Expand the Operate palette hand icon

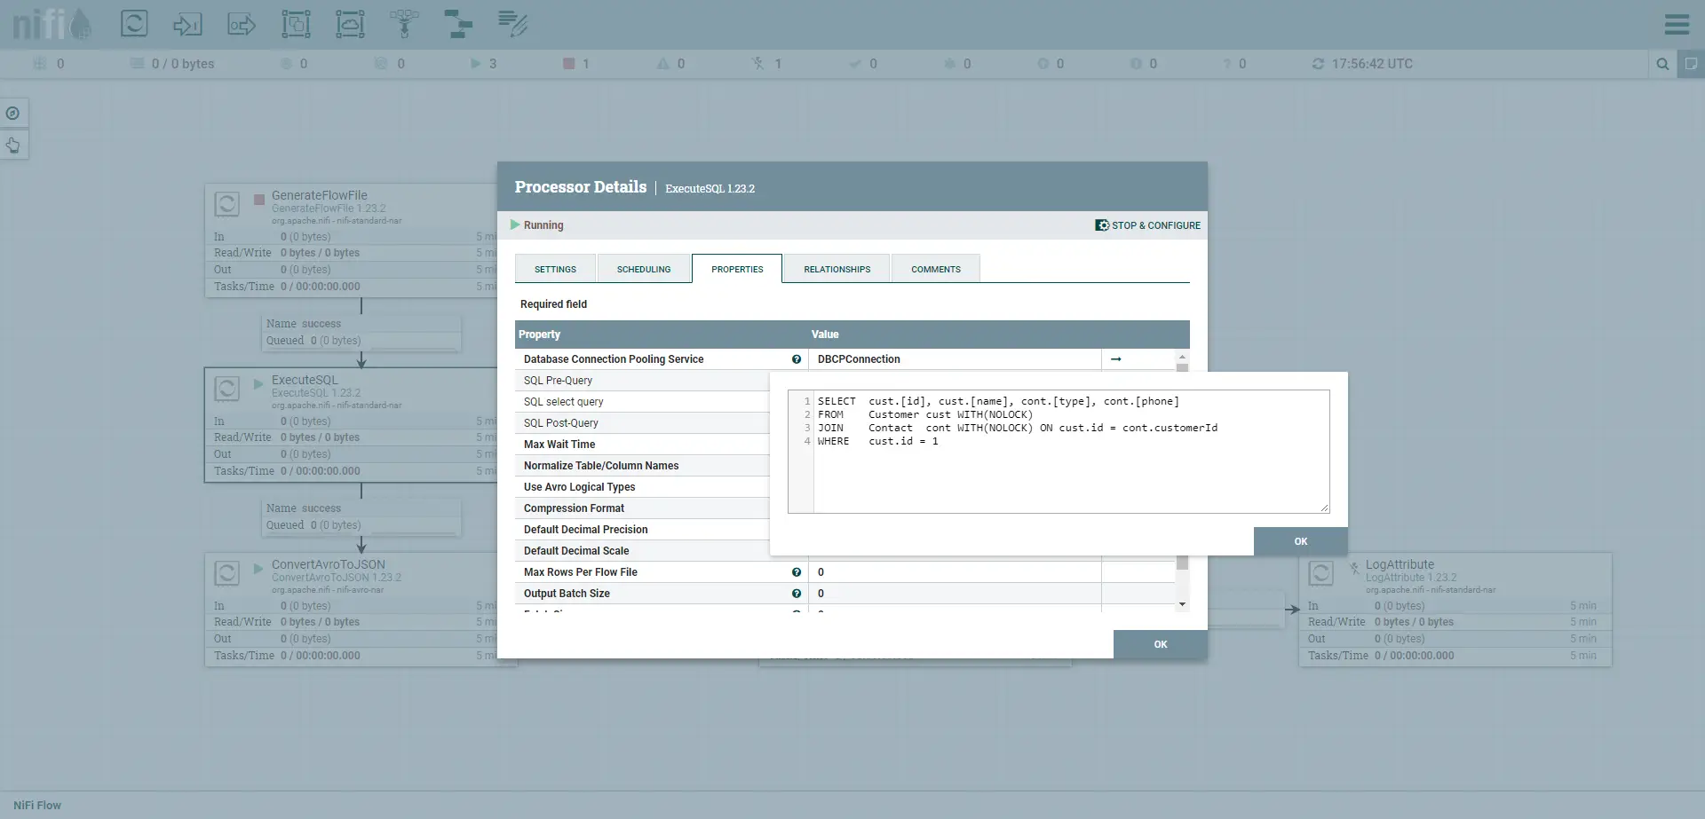12,145
